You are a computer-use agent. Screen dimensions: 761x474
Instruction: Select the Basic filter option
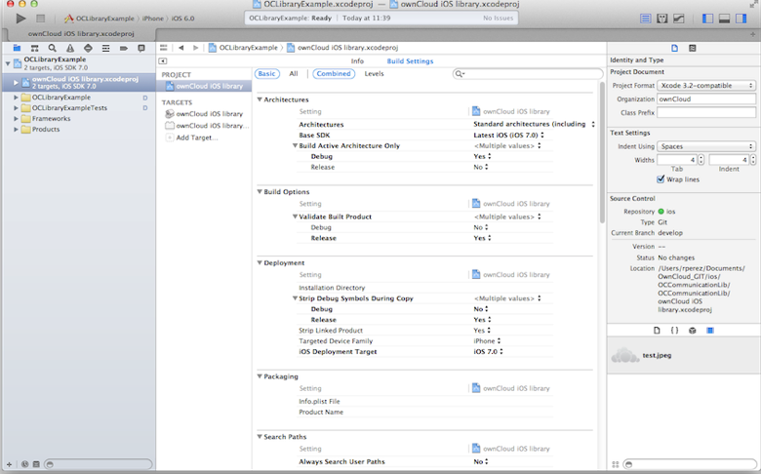pos(266,73)
